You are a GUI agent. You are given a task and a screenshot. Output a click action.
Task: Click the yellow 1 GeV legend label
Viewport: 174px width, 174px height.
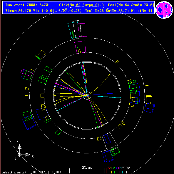(111, 168)
